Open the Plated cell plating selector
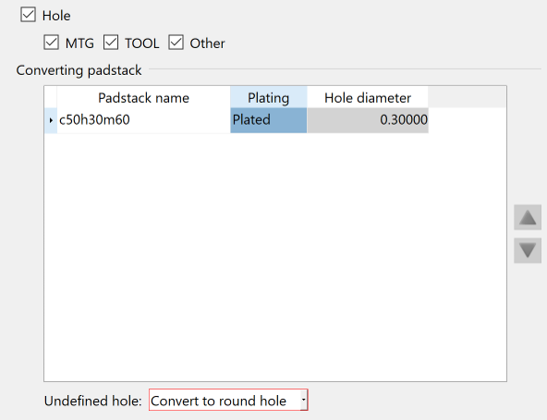This screenshot has height=420, width=547. point(269,120)
